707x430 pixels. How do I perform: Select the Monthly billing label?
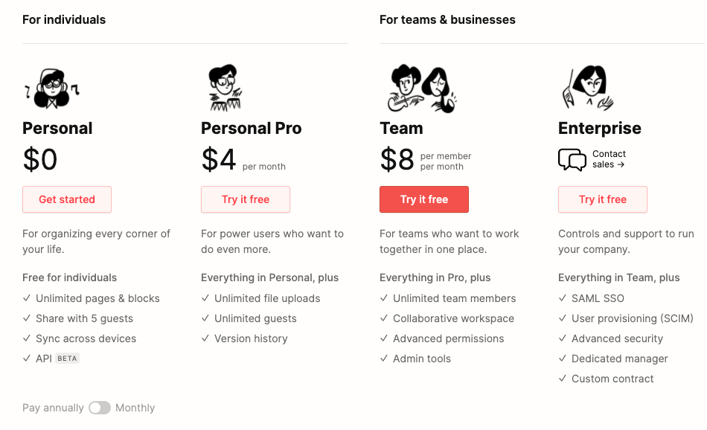[x=135, y=408]
